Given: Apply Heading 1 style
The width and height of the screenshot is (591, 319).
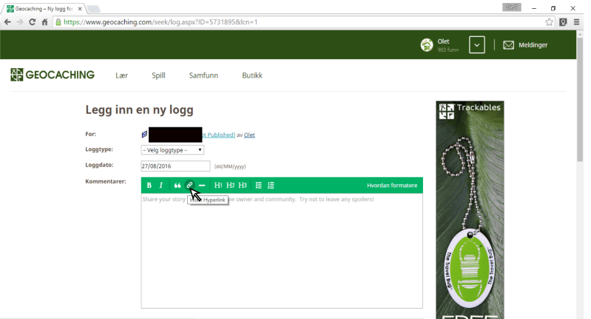Looking at the screenshot, I should click(218, 185).
